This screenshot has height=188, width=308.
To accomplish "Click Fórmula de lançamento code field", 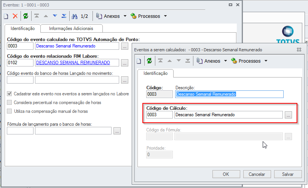I will (x=20, y=131).
